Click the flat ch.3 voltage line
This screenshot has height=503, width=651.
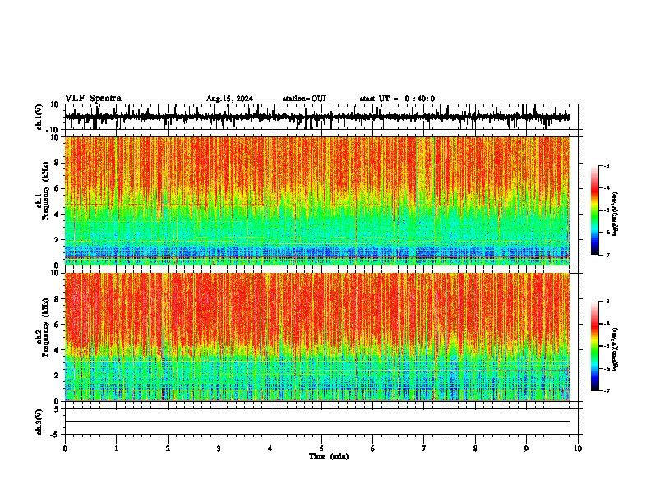317,422
